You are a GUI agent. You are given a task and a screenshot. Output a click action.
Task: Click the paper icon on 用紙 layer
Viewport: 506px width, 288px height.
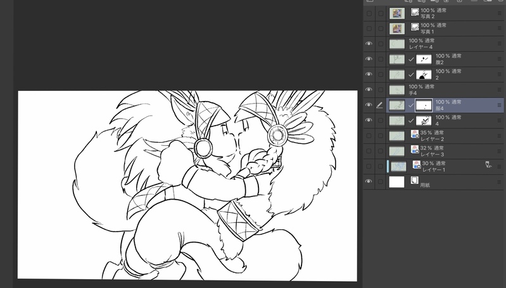pyautogui.click(x=415, y=180)
